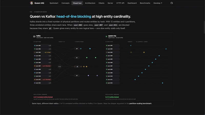This screenshot has width=205, height=115.
Task: Click user:001 in the queen-mq panel
Action: pos(112,45)
